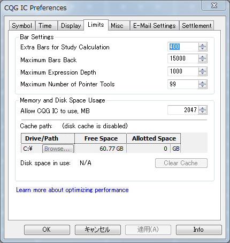
Task: Open Learn more about optimizing performance link
Action: 72,190
